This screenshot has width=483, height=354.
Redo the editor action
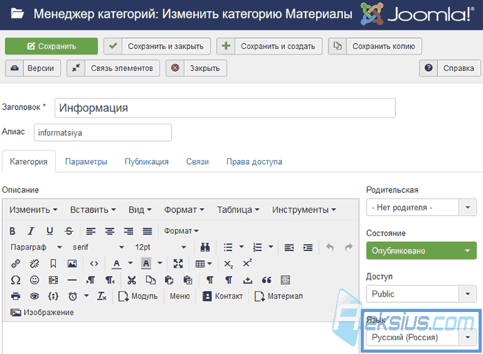348,247
